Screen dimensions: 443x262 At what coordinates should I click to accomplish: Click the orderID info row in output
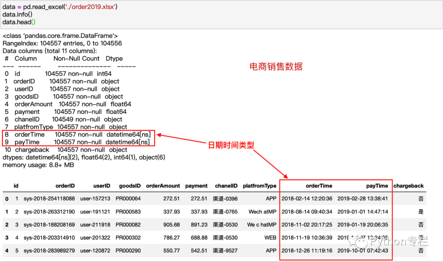pyautogui.click(x=62, y=81)
